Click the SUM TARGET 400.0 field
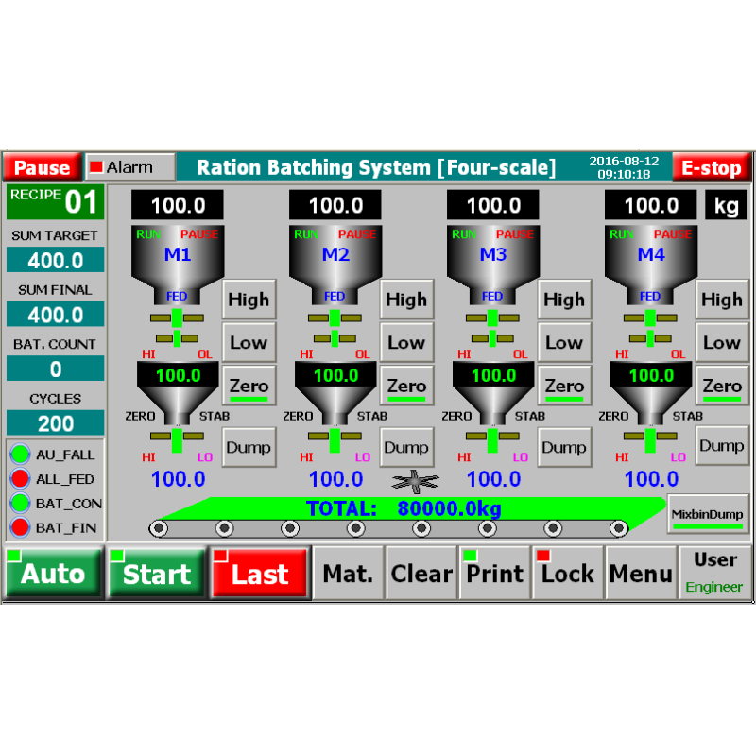The height and width of the screenshot is (756, 756). click(55, 260)
